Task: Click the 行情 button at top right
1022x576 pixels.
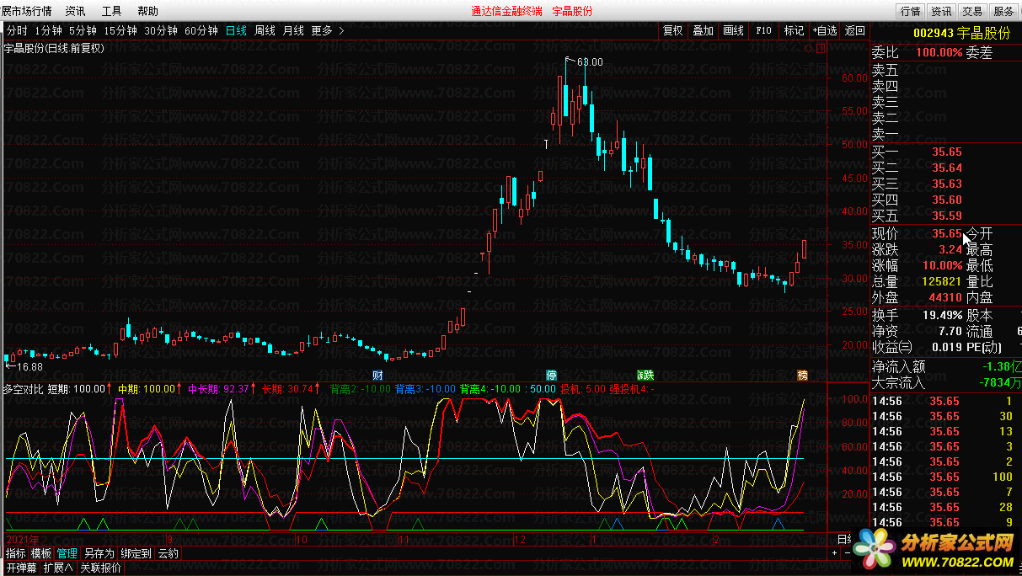Action: 910,11
